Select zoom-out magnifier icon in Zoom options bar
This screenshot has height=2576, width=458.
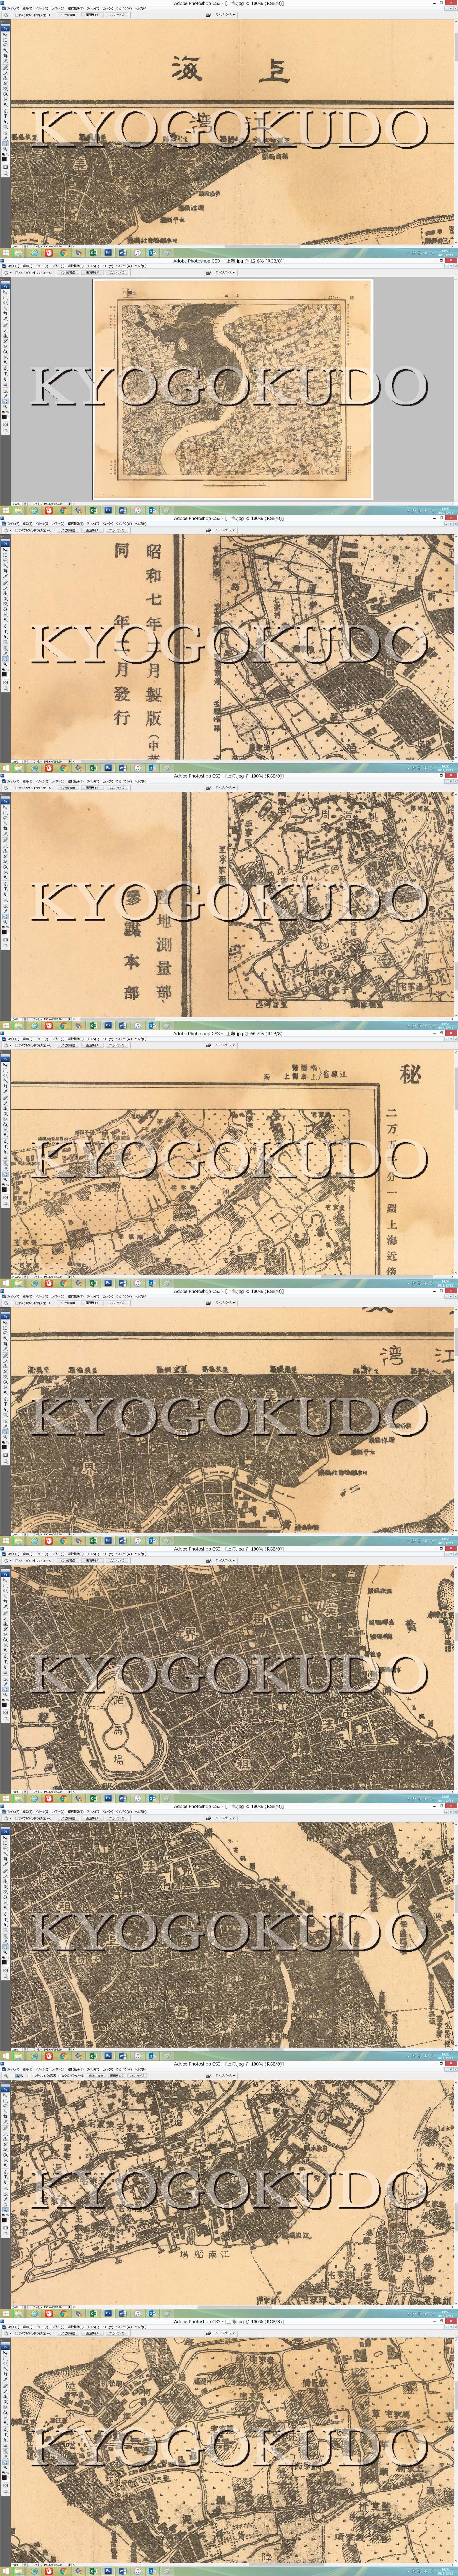click(x=21, y=2076)
